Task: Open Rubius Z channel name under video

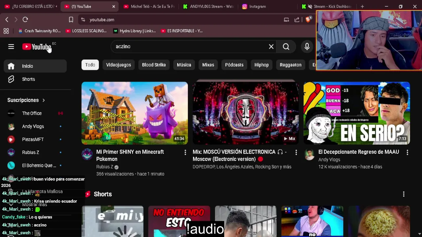Action: pyautogui.click(x=105, y=167)
